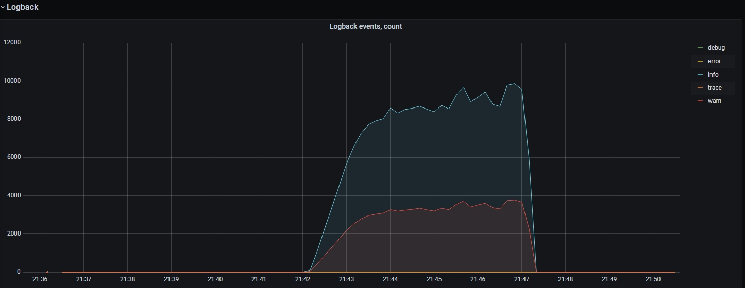Click the yellow error legend color line
This screenshot has height=288, width=745.
pyautogui.click(x=700, y=61)
